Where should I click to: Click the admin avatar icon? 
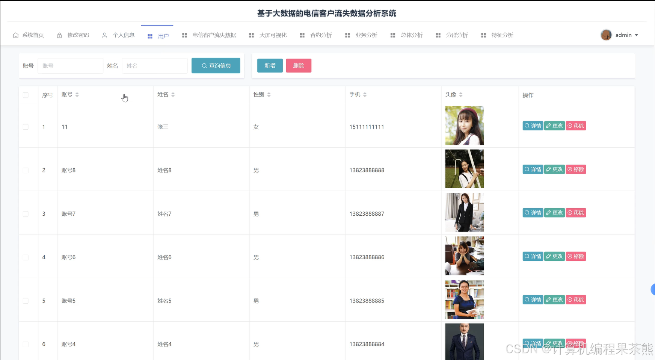606,35
